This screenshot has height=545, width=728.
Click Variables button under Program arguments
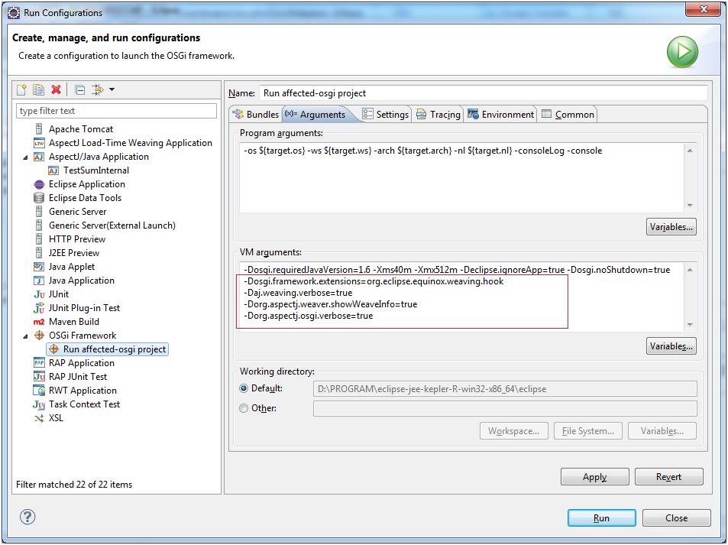pyautogui.click(x=671, y=227)
